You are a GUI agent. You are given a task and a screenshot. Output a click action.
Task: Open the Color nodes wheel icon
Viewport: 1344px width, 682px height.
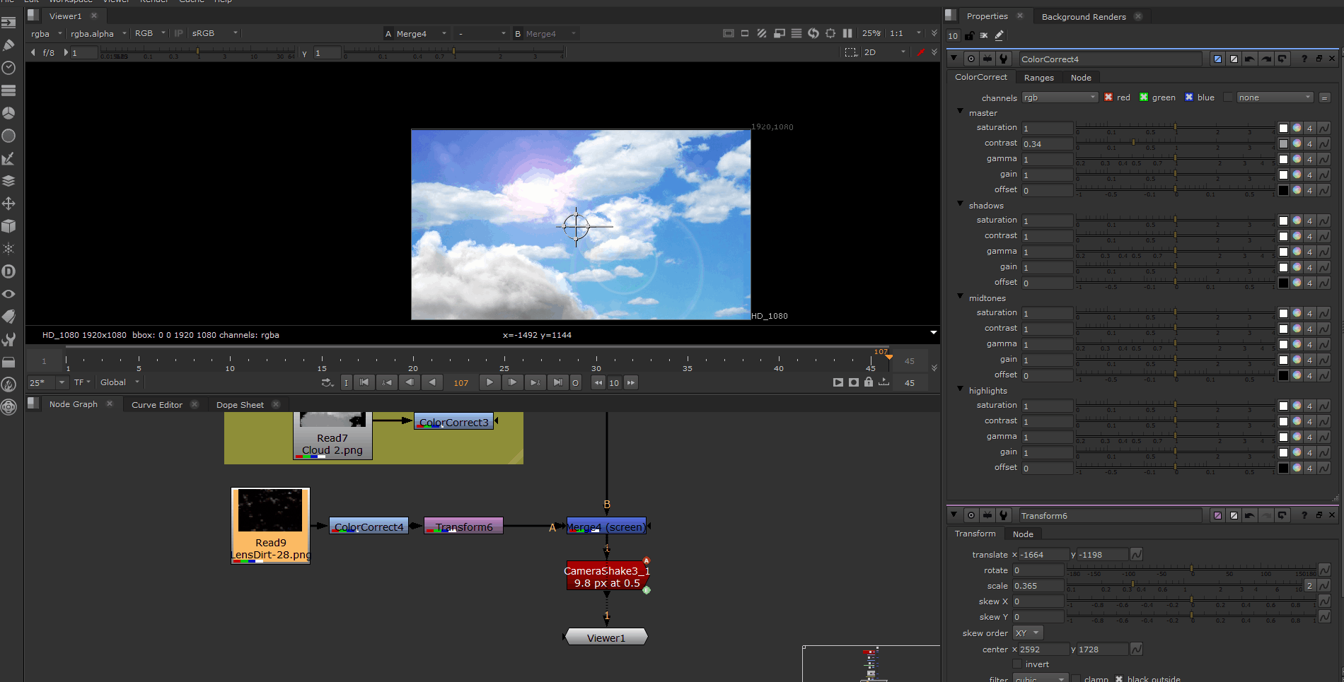(x=8, y=113)
